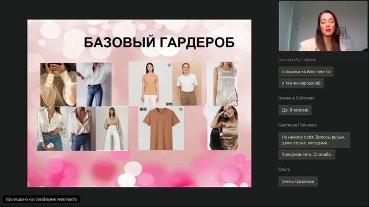Click the photo of beige blouse with white wide trousers
This screenshot has height=207, width=369.
tap(112, 129)
